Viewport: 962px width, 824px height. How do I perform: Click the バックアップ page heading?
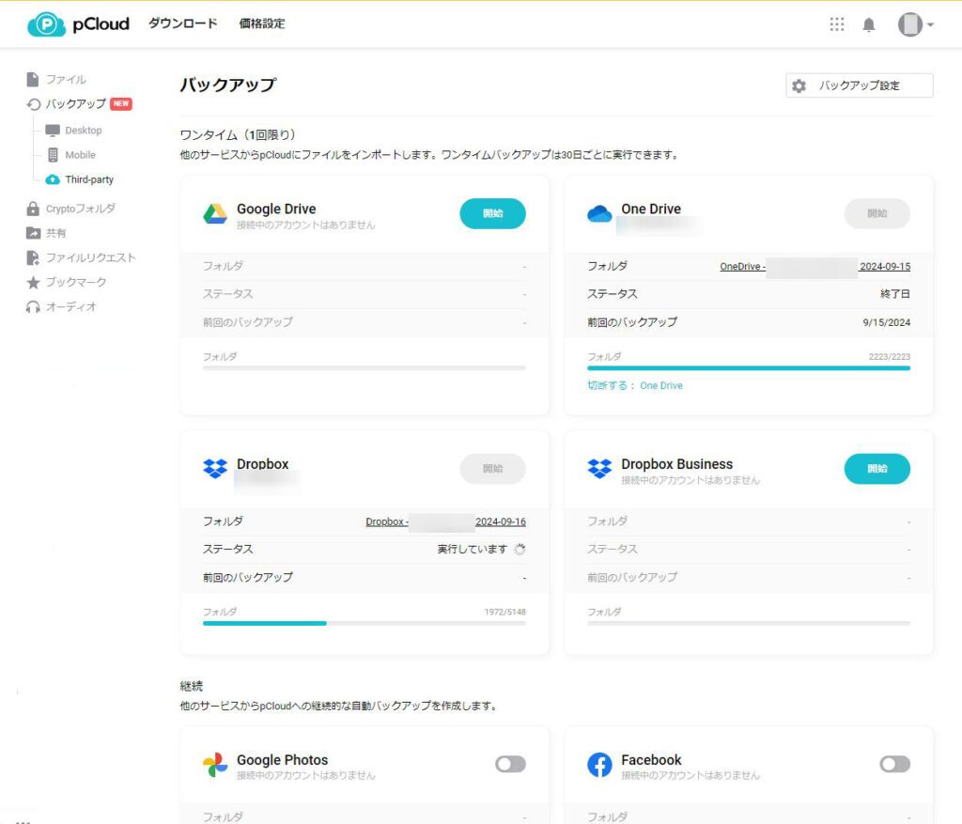point(227,85)
